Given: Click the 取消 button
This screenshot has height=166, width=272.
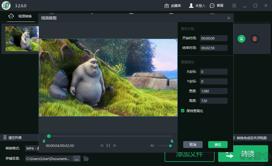Looking at the screenshot, I should [x=193, y=144].
